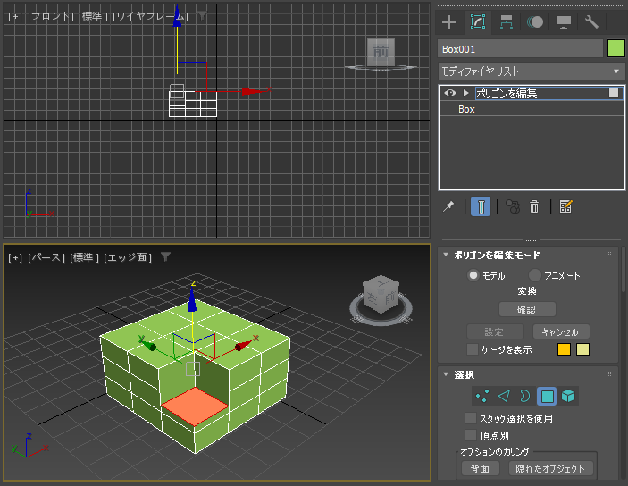Open the Motion panel tab

535,22
